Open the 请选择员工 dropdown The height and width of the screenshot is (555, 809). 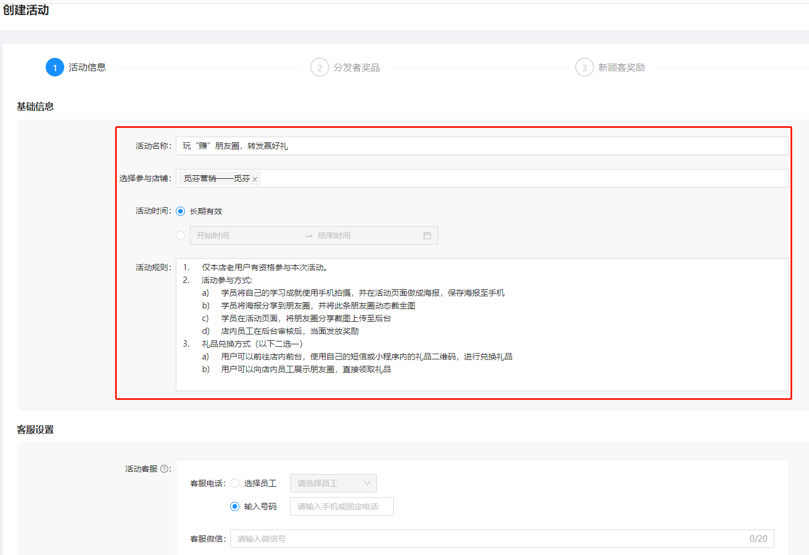point(333,483)
